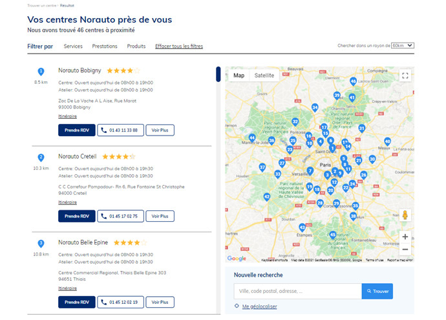Select map pin number 33
This screenshot has height=320, width=446.
(277, 174)
